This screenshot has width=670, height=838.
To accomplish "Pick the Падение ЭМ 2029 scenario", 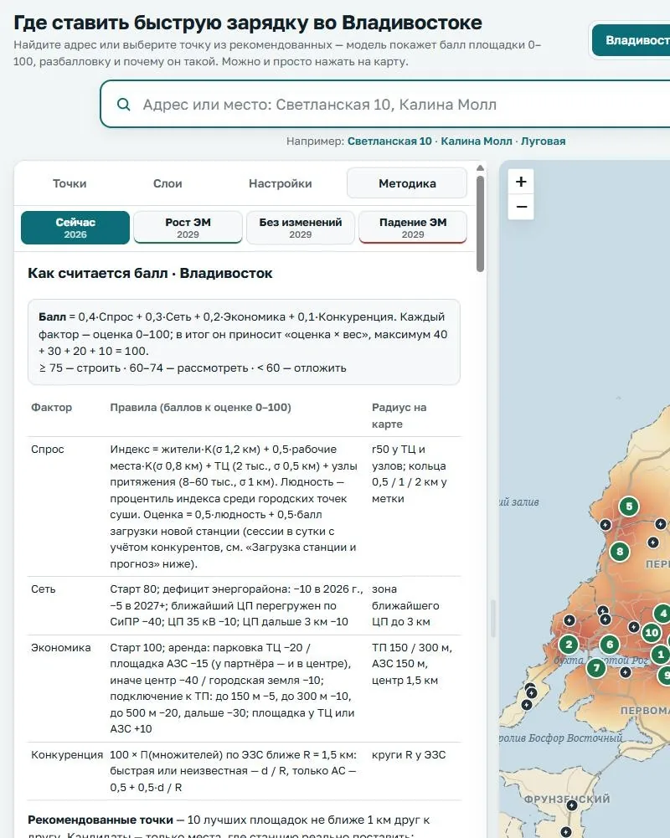I will 413,228.
